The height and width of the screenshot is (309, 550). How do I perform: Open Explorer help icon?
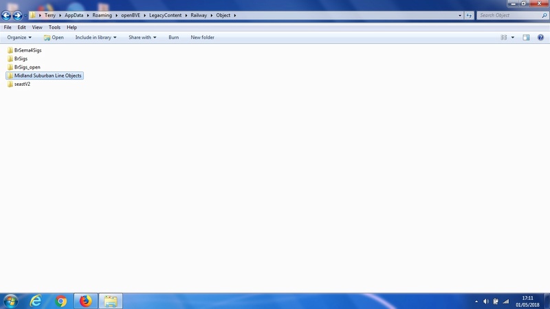[x=540, y=38]
